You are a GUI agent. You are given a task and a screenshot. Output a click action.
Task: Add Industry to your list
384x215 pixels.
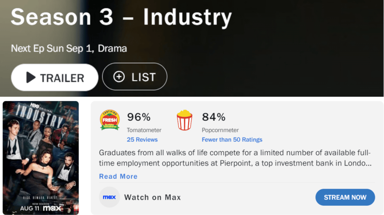click(135, 77)
